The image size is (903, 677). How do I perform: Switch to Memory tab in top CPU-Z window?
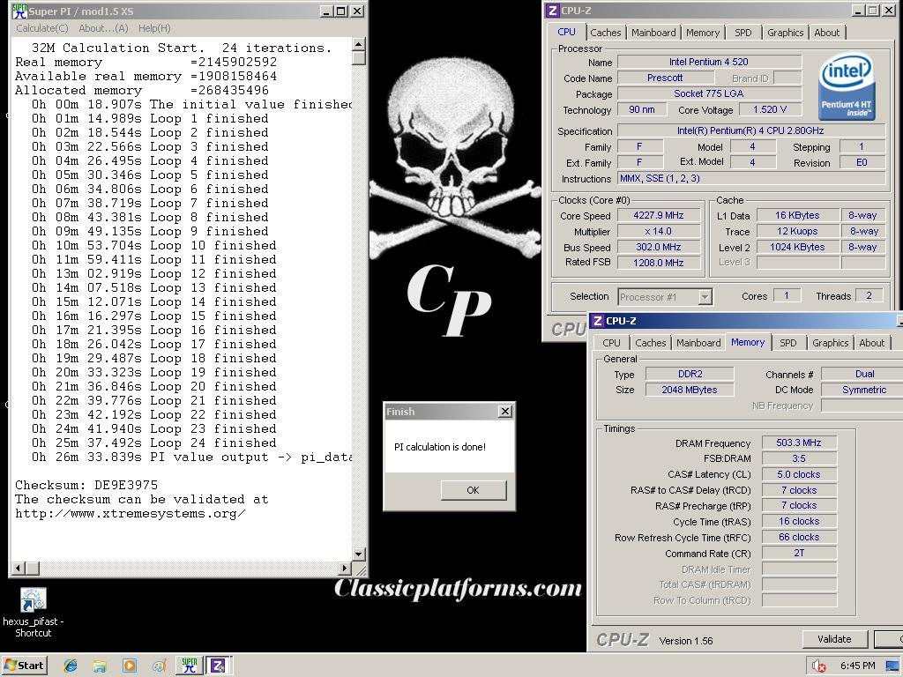(x=703, y=33)
